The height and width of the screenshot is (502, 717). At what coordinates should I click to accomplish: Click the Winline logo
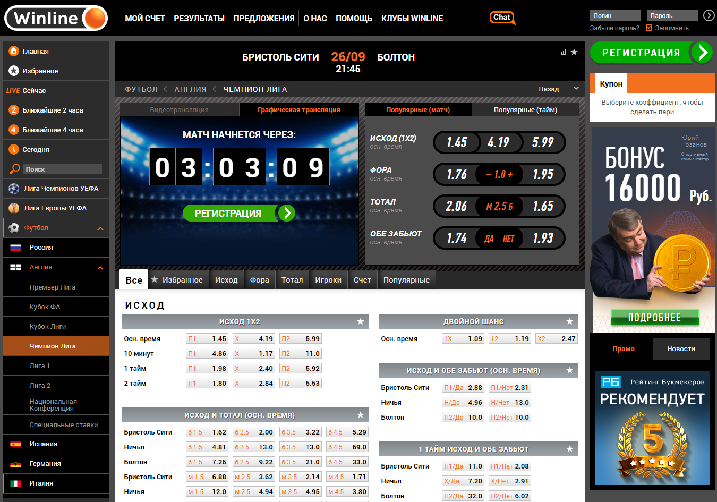click(x=56, y=18)
